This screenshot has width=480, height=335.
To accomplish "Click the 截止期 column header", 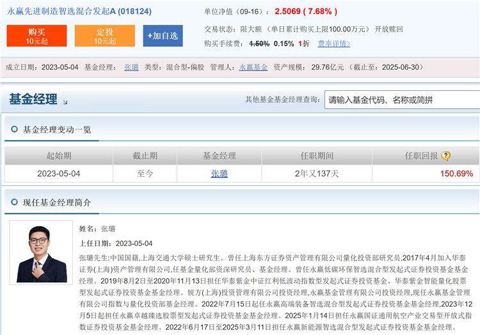I will (x=145, y=156).
